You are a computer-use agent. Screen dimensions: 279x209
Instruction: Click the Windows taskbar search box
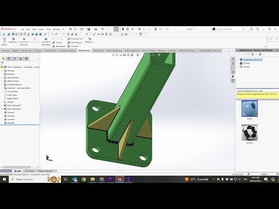[35, 179]
